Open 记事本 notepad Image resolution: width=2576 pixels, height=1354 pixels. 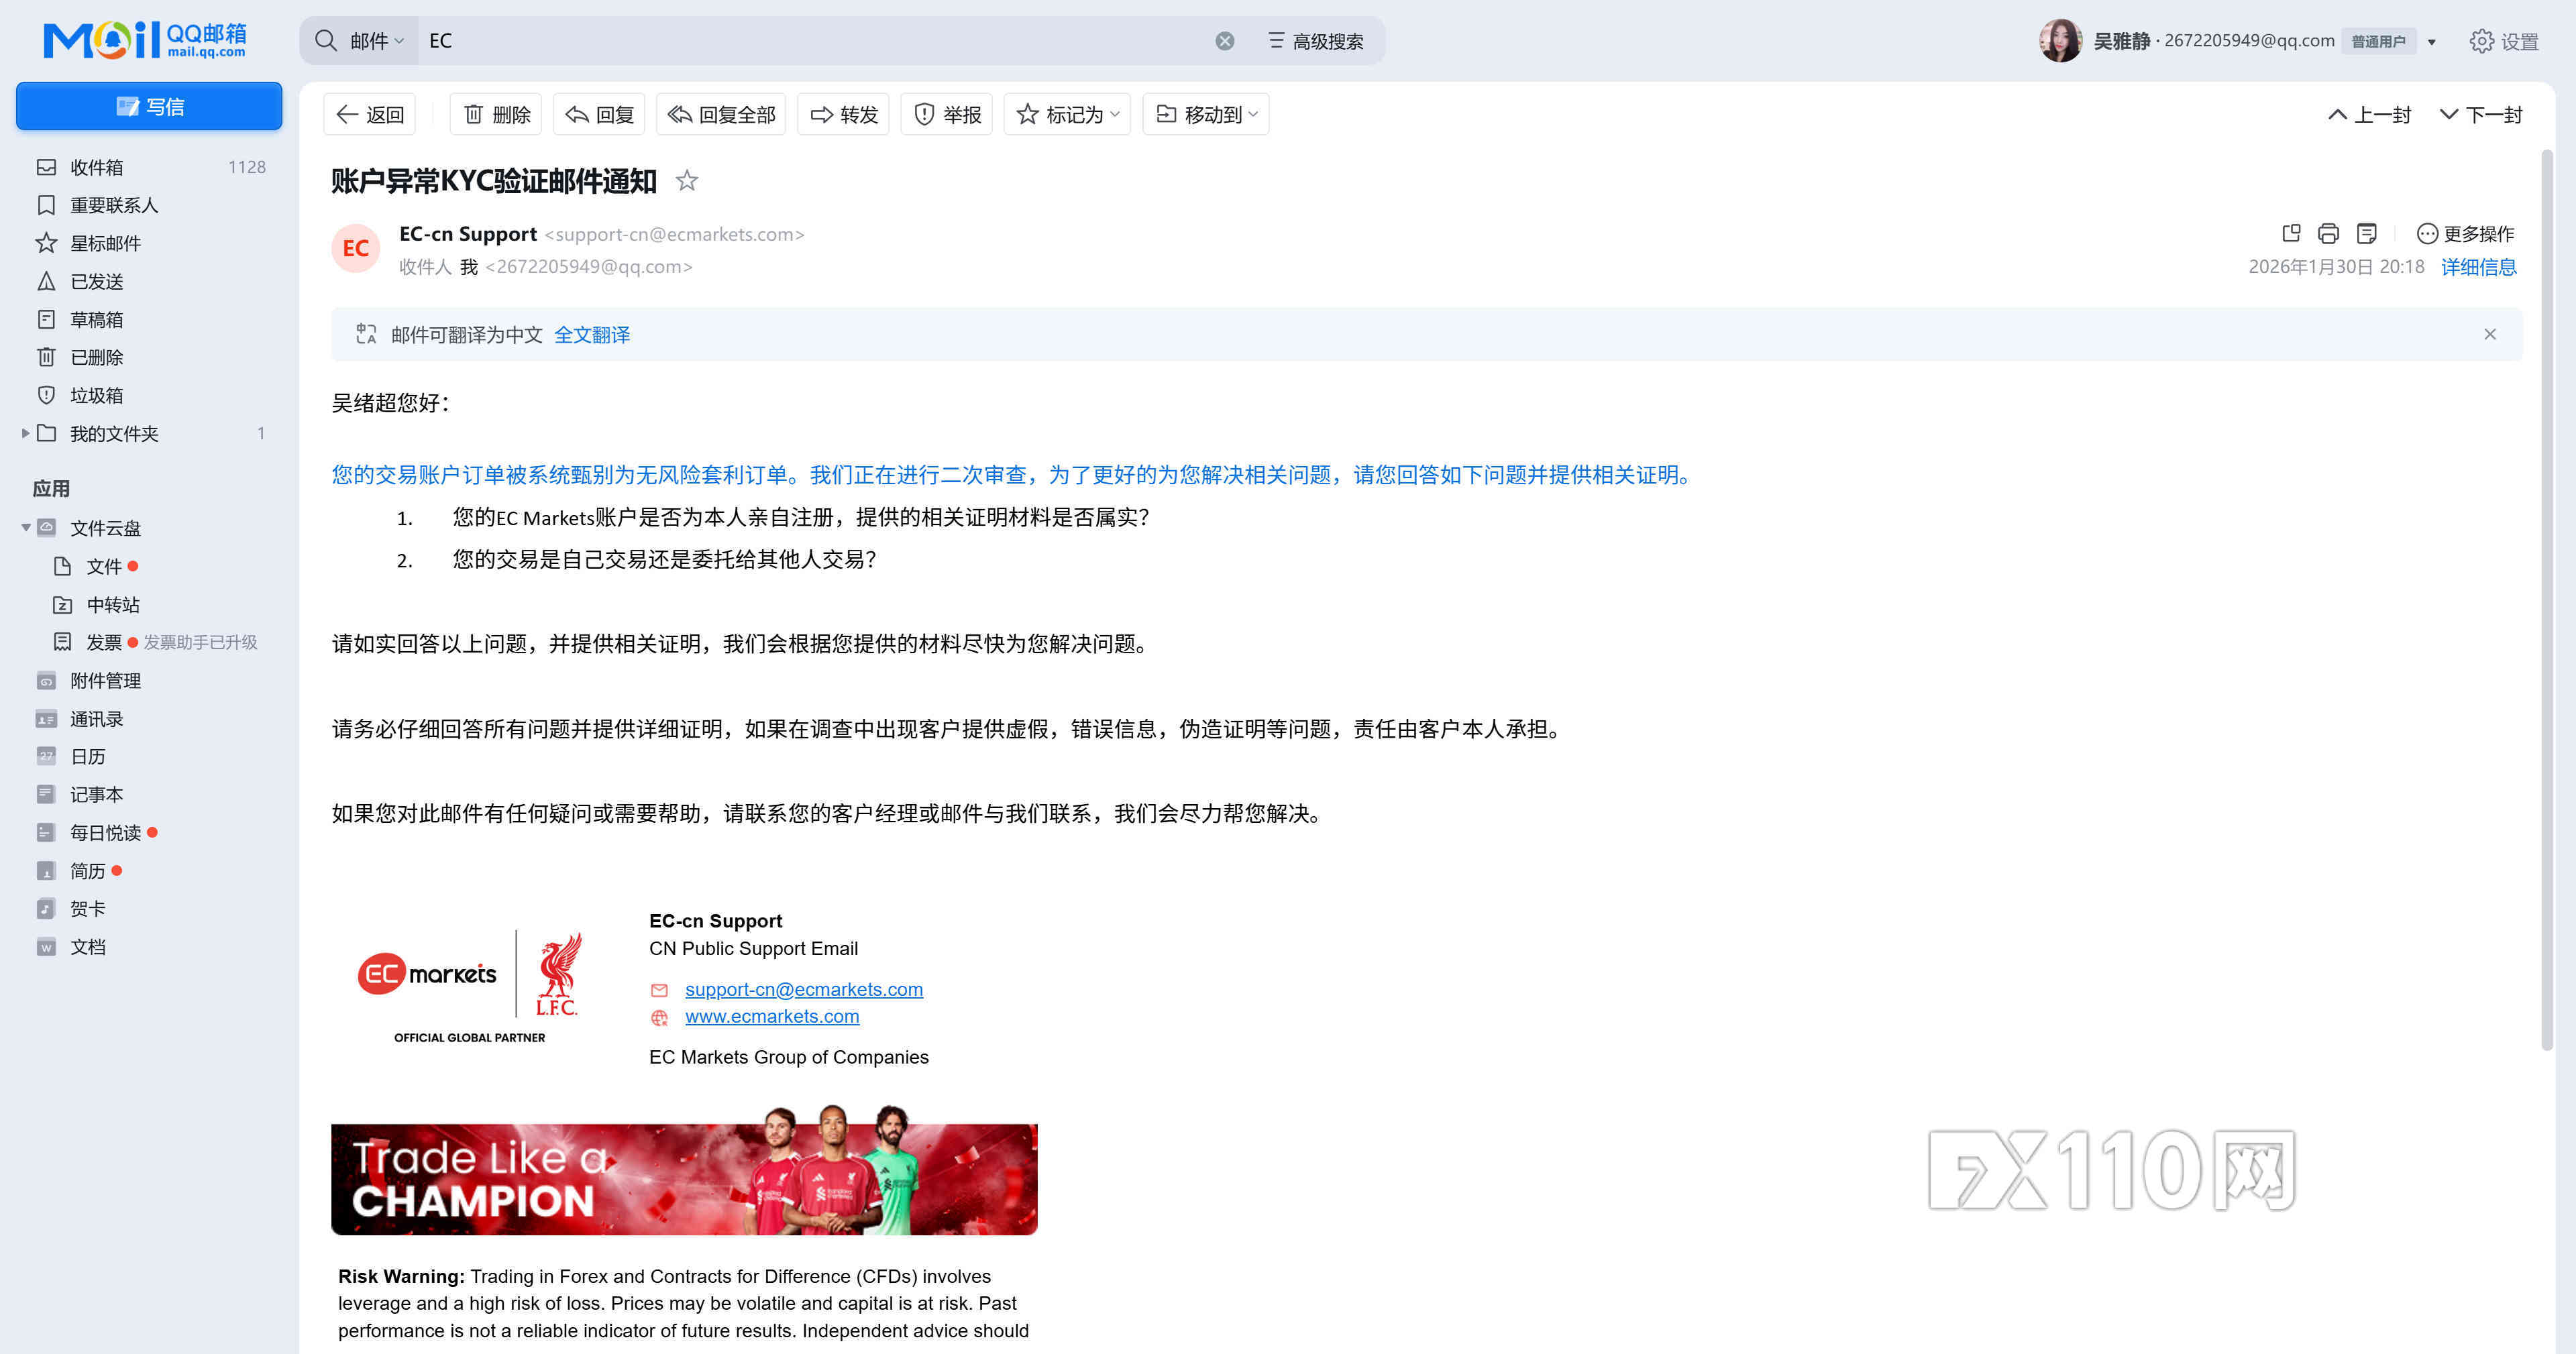click(x=150, y=794)
